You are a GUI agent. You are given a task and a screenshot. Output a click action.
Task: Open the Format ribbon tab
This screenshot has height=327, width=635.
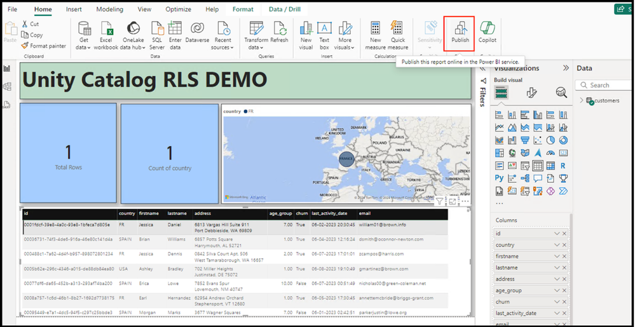pos(243,9)
